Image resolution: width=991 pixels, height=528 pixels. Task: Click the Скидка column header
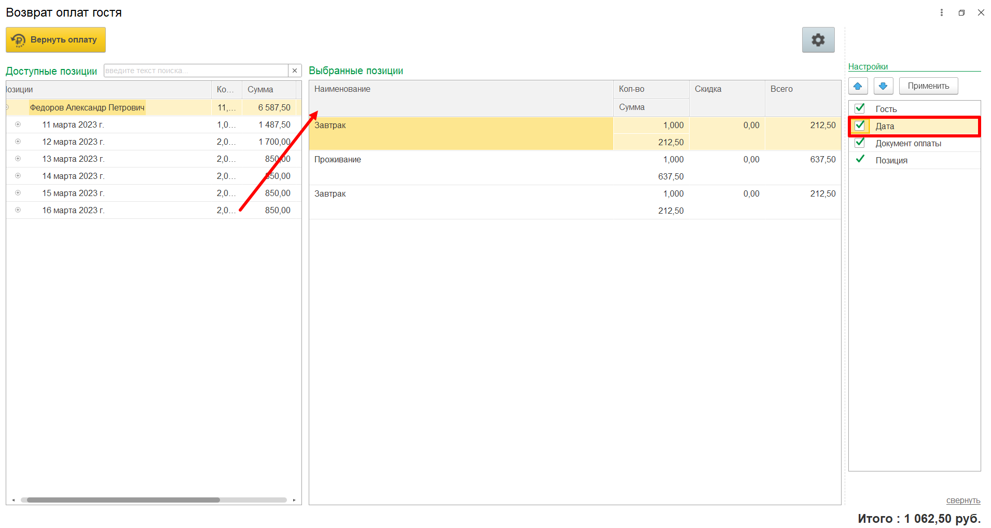point(727,98)
